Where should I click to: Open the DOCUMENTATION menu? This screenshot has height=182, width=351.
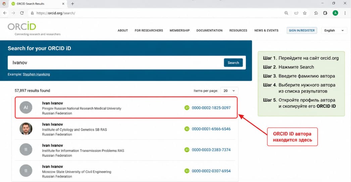pos(209,30)
